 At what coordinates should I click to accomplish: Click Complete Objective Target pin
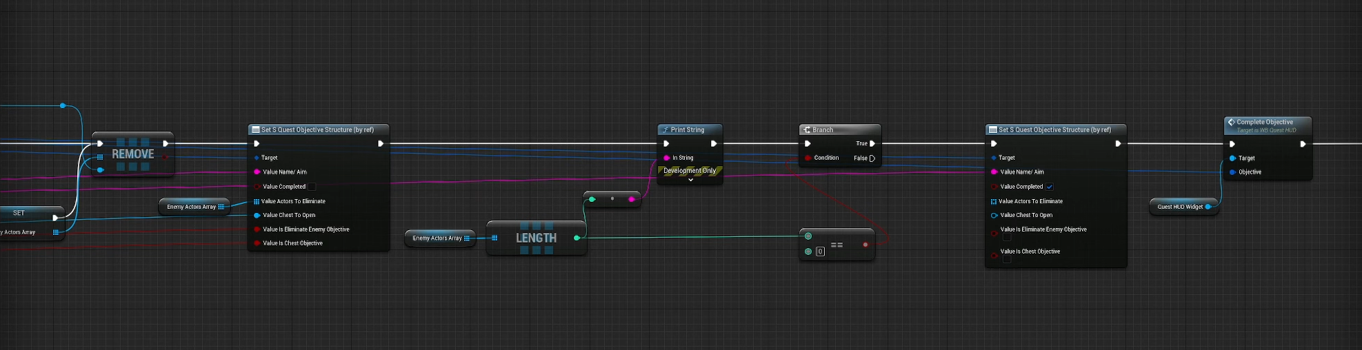pyautogui.click(x=1232, y=158)
